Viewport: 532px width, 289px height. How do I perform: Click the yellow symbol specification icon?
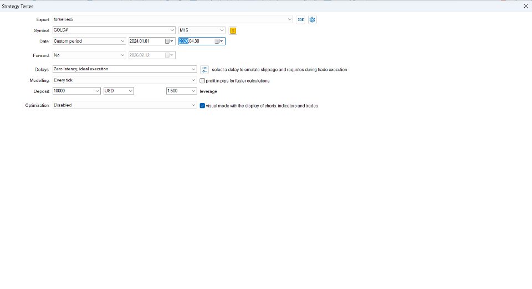[x=233, y=30]
